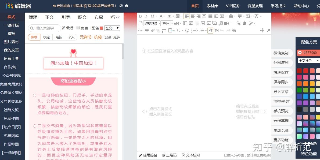Insert a hyperlink
The image size is (320, 160).
[x=152, y=31]
